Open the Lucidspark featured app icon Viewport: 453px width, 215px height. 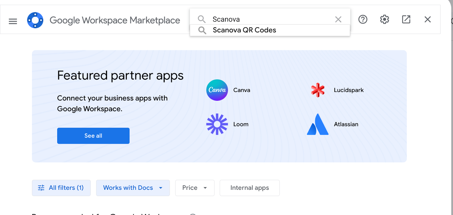318,90
